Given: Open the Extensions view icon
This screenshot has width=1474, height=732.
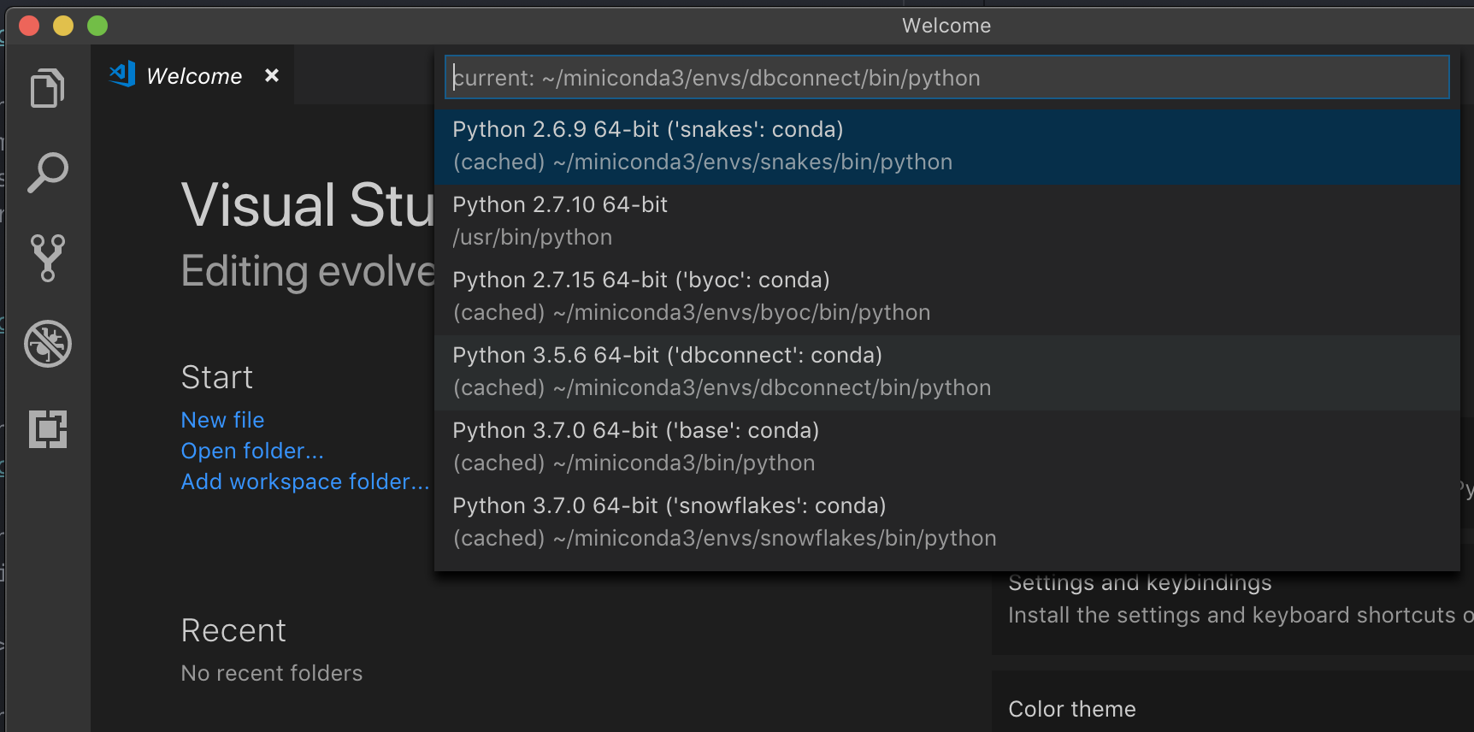Looking at the screenshot, I should (x=48, y=428).
